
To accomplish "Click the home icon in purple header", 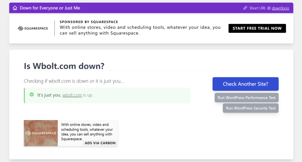I will (x=15, y=8).
